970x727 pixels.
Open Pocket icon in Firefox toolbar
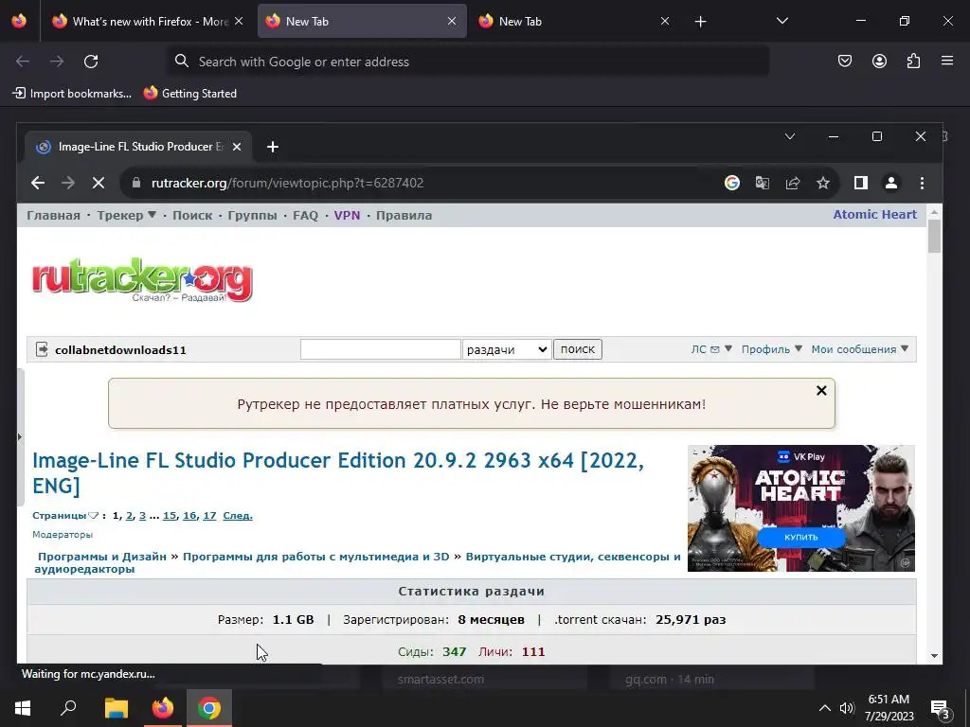[844, 61]
